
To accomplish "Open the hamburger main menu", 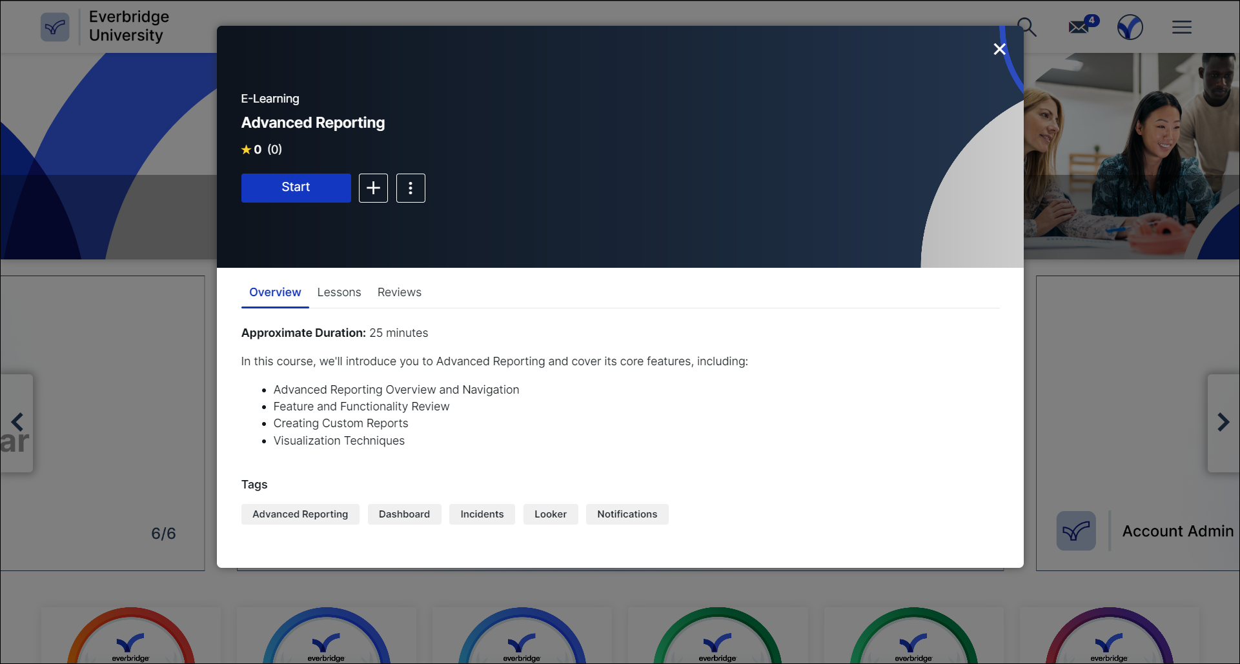I will [1181, 27].
